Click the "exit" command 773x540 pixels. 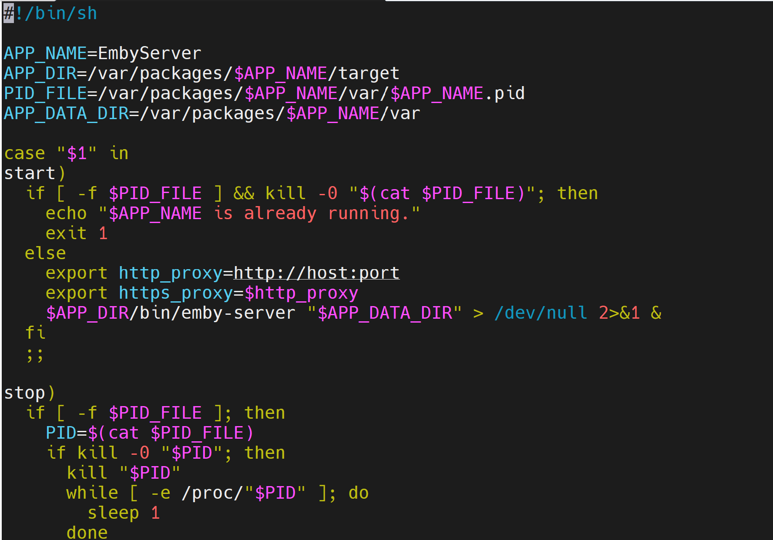[x=66, y=233]
